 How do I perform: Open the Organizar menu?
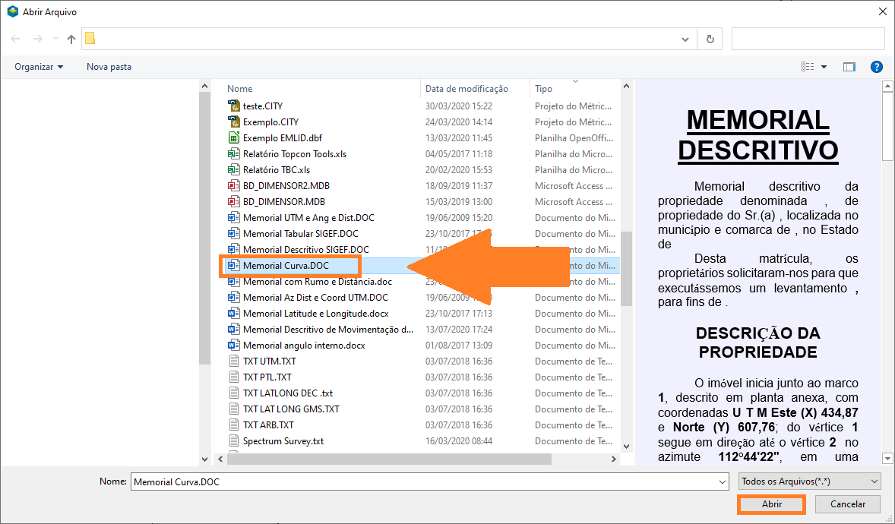pos(39,67)
